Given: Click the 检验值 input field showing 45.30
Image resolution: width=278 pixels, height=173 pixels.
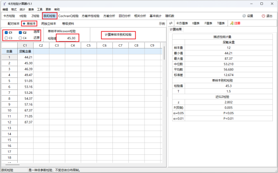Looking at the screenshot, I should [67, 38].
